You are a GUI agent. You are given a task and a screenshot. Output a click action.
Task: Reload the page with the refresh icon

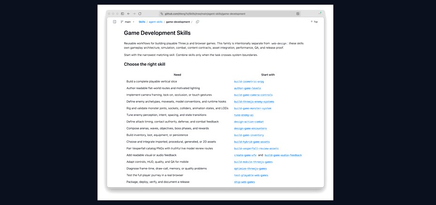(140, 14)
